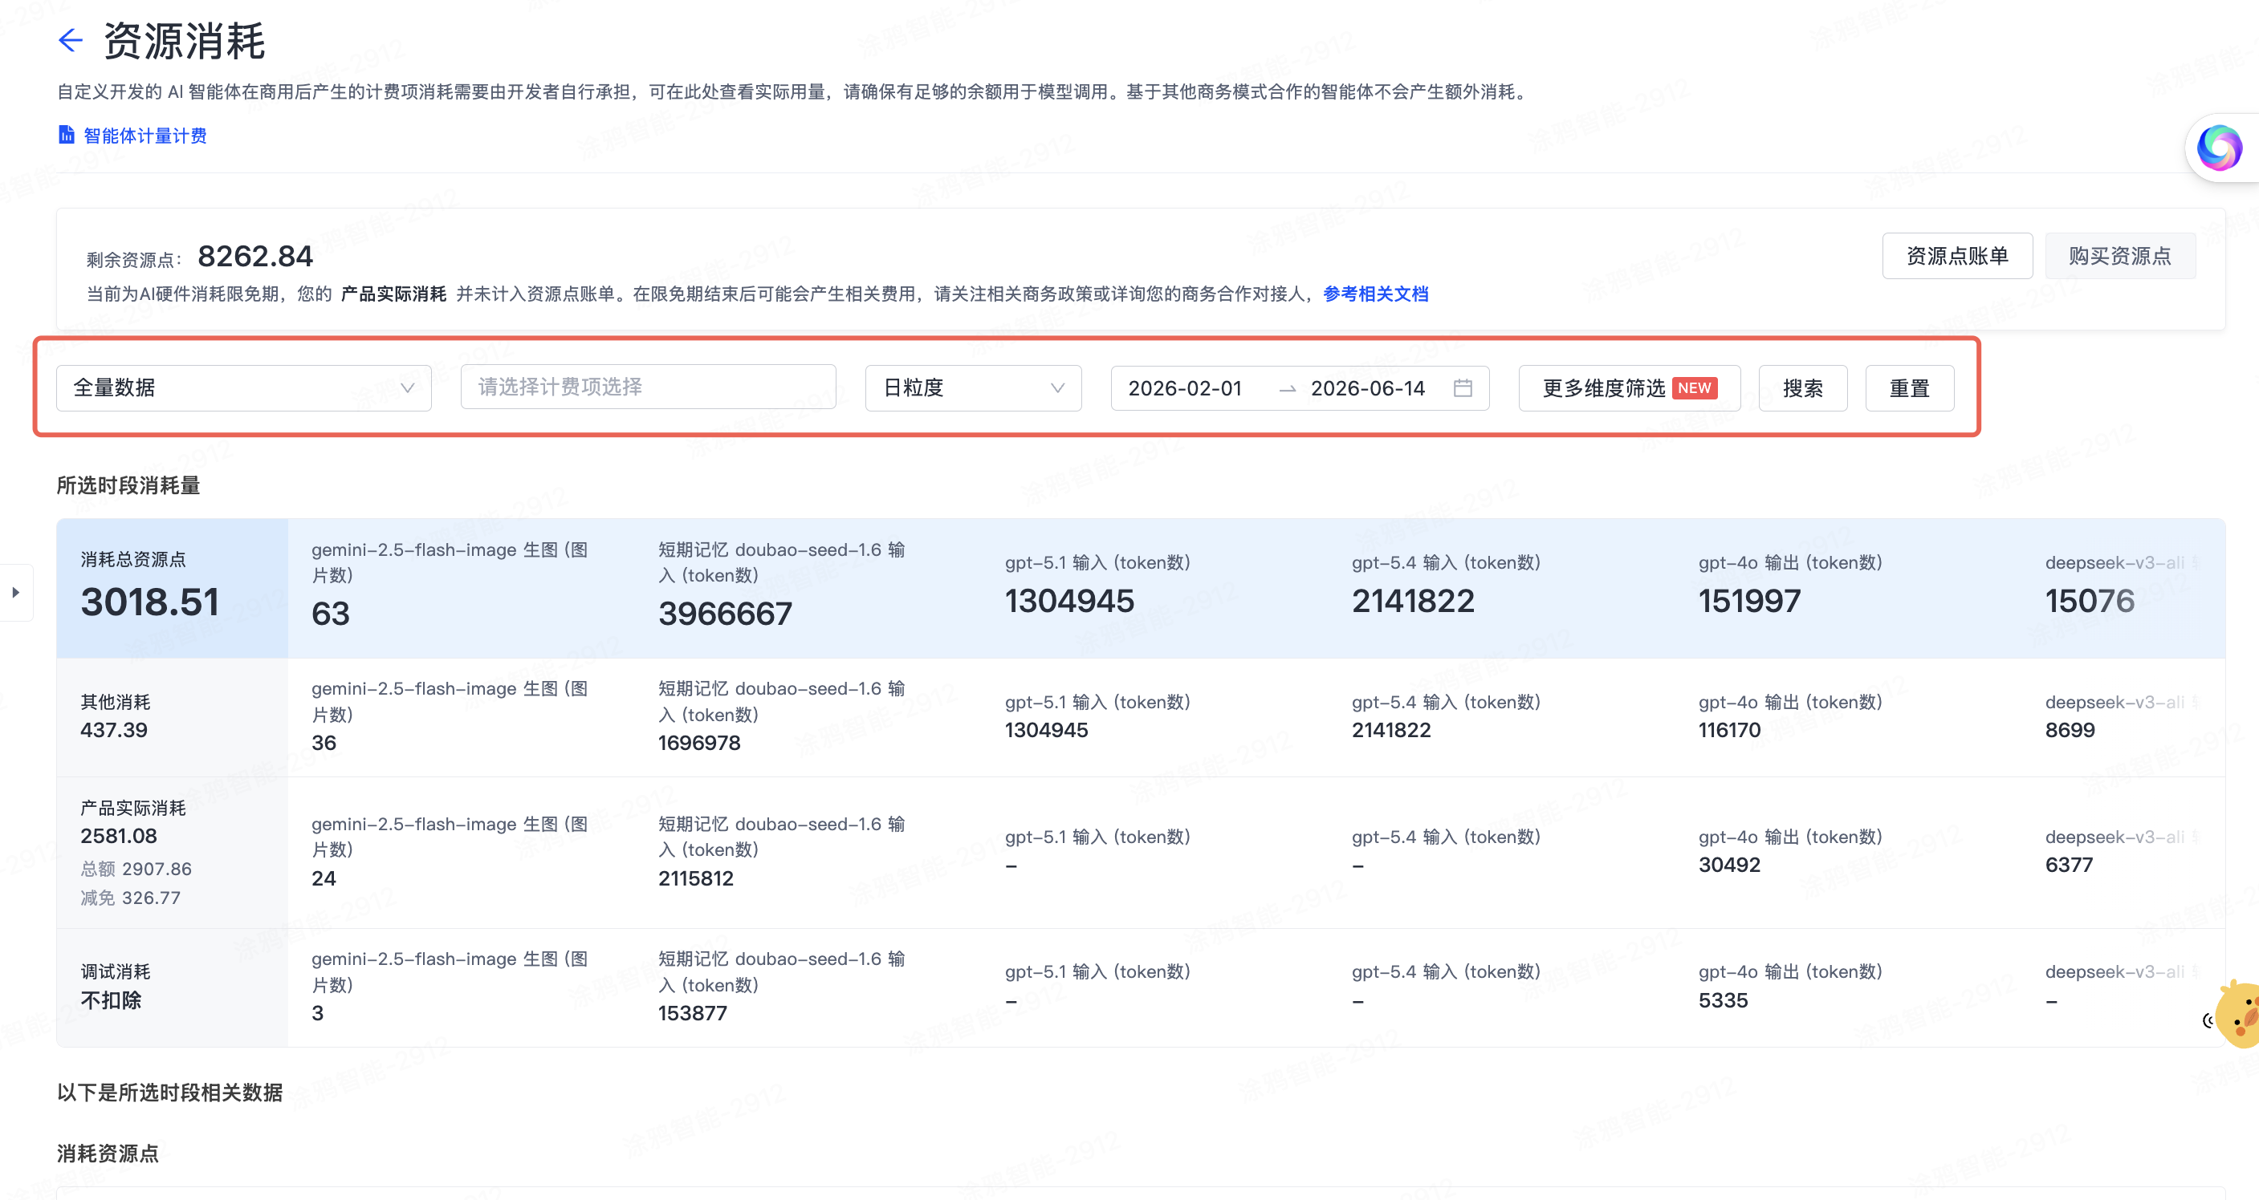2259x1200 pixels.
Task: Click the 其他消耗 437.39 row header
Action: tap(173, 716)
